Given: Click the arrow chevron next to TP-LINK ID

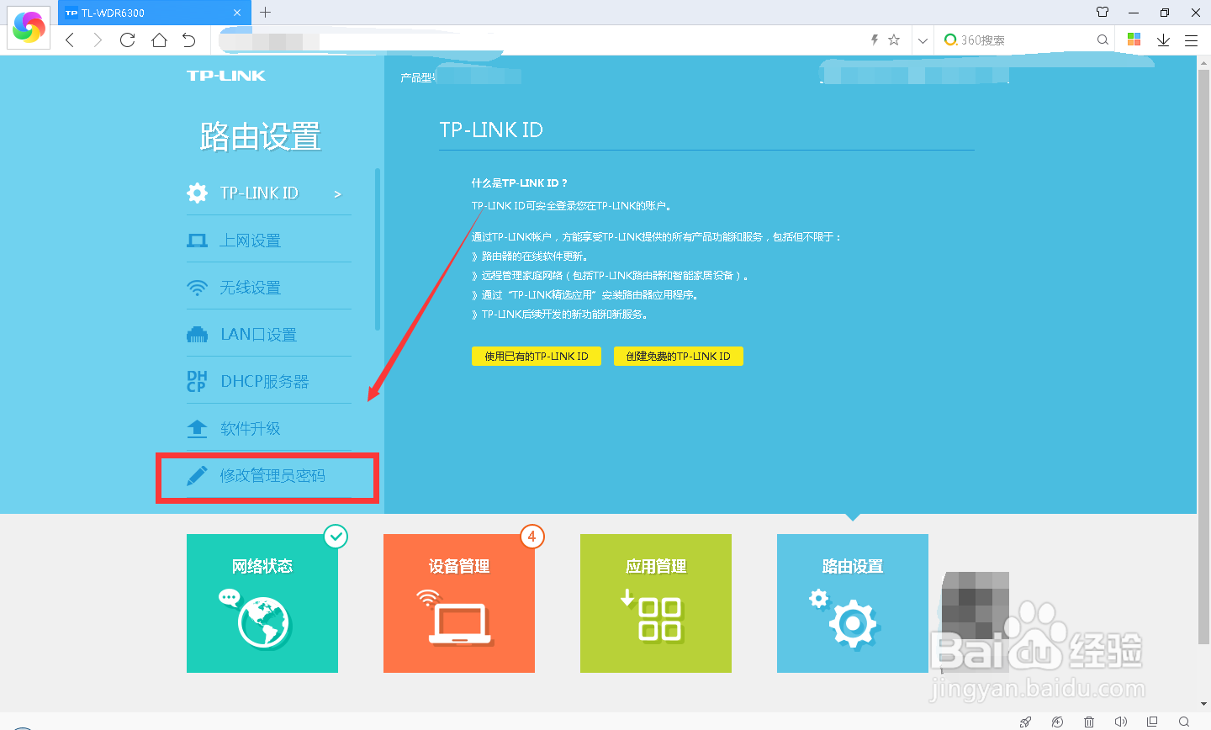Looking at the screenshot, I should [337, 194].
